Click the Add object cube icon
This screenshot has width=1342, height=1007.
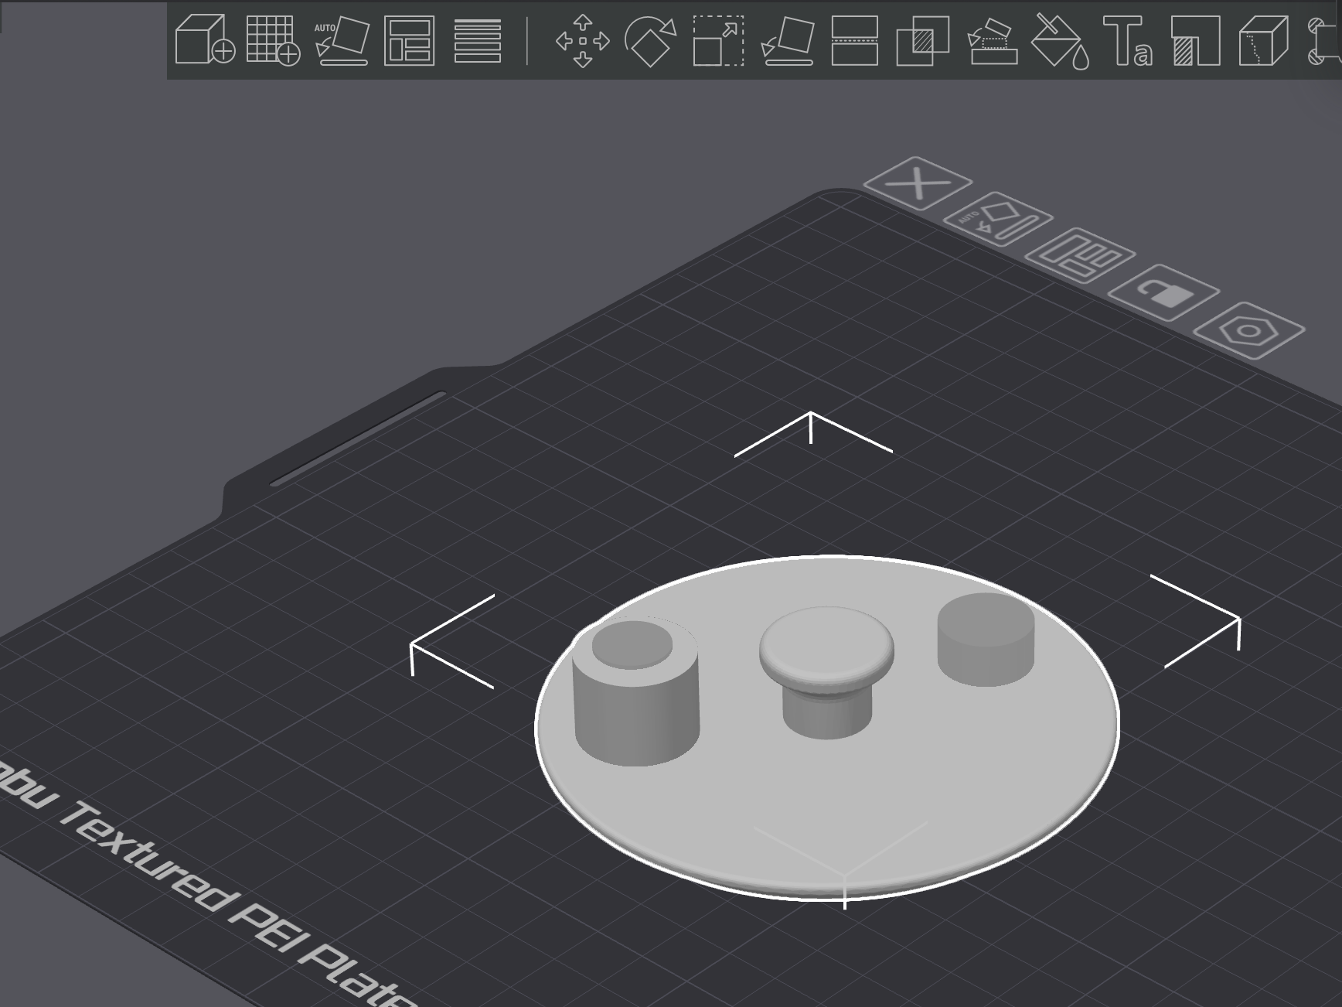(x=205, y=39)
